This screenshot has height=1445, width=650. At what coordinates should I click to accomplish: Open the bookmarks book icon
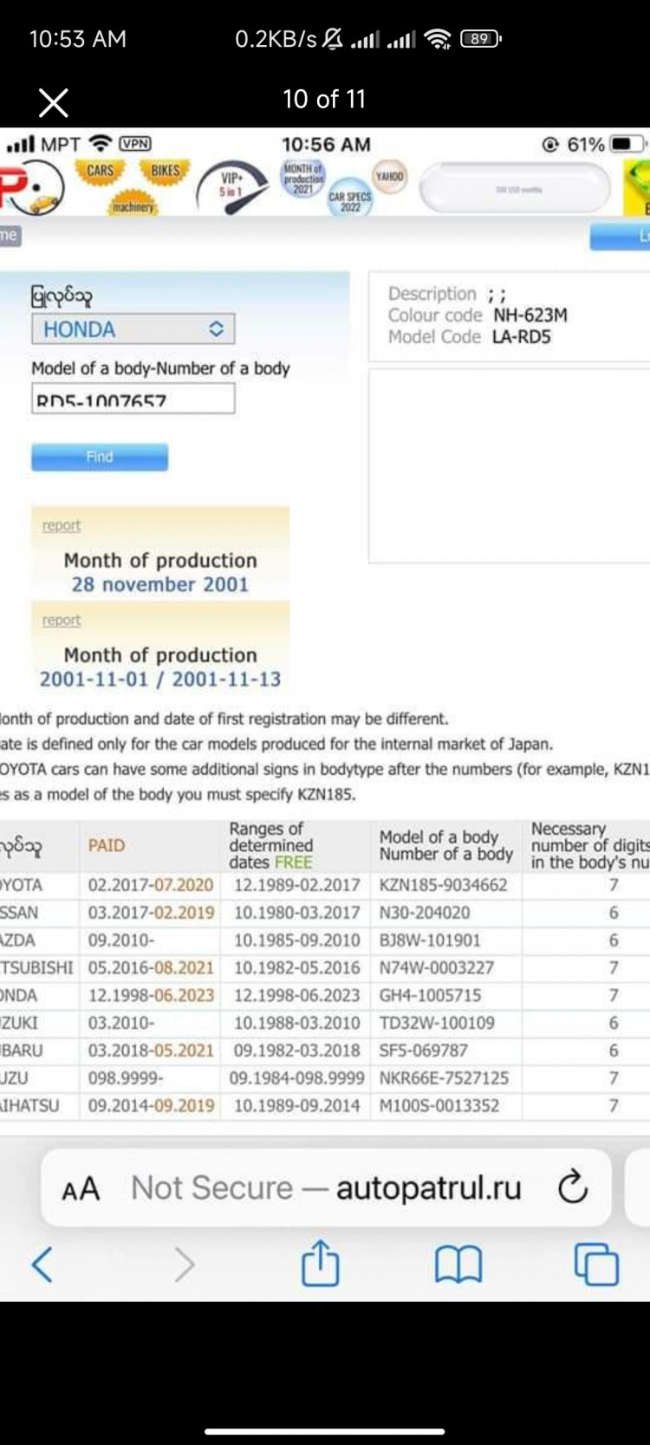tap(458, 1265)
